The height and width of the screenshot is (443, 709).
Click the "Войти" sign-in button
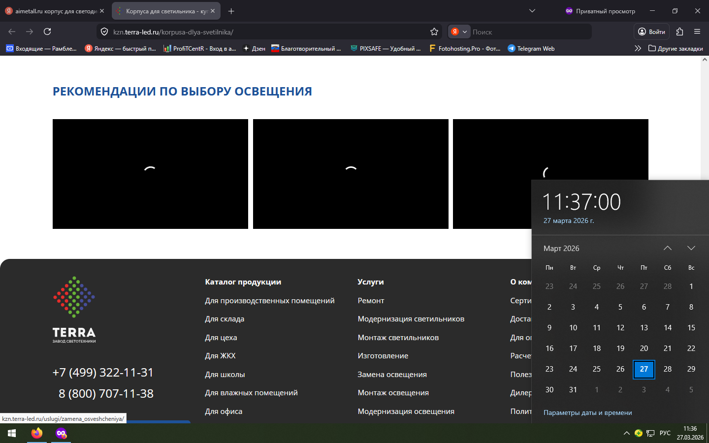[x=651, y=32]
